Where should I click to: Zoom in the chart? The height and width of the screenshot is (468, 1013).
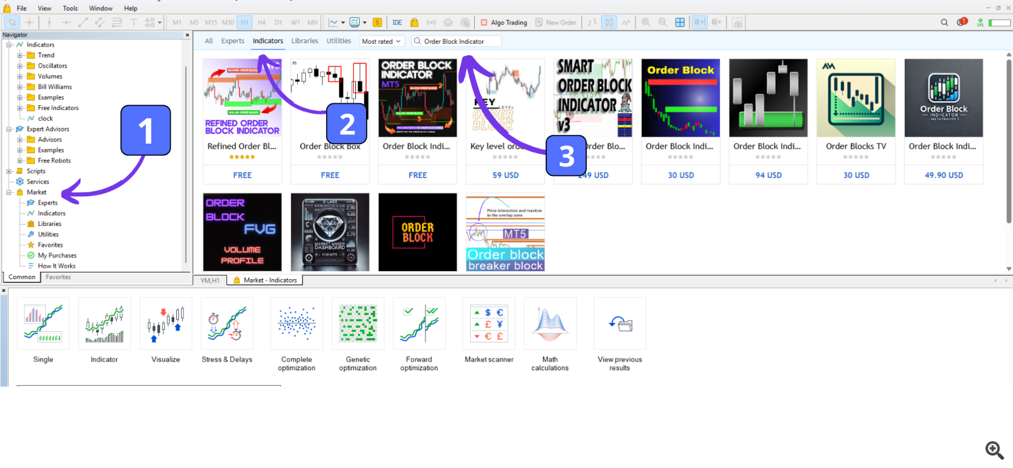[x=646, y=22]
